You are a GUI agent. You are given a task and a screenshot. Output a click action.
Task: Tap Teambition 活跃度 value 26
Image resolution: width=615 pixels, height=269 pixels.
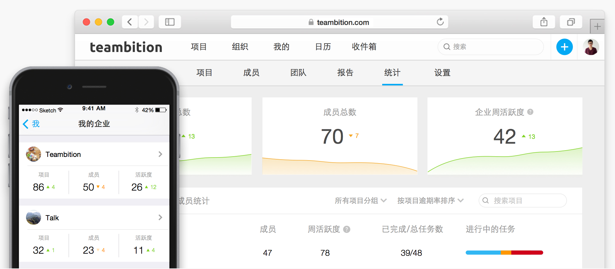click(x=137, y=187)
